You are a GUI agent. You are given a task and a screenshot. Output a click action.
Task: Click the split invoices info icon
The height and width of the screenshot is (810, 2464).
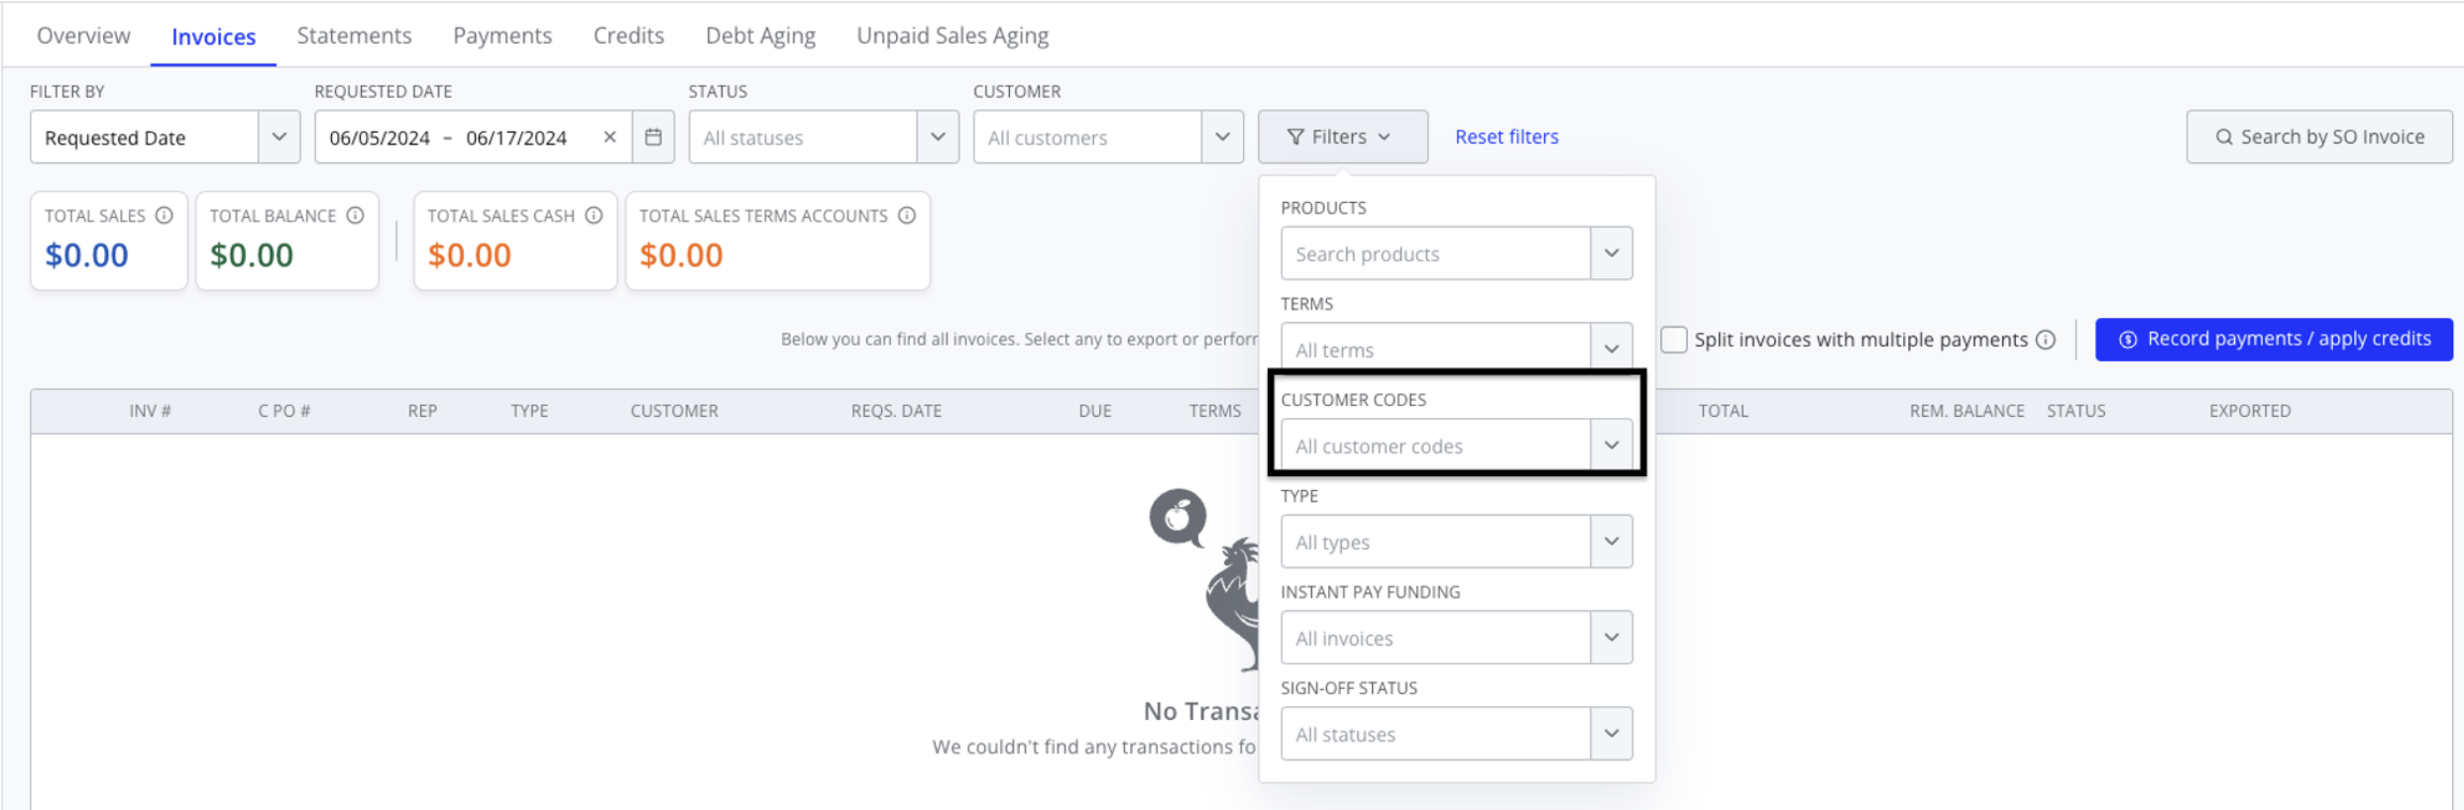pyautogui.click(x=2046, y=340)
